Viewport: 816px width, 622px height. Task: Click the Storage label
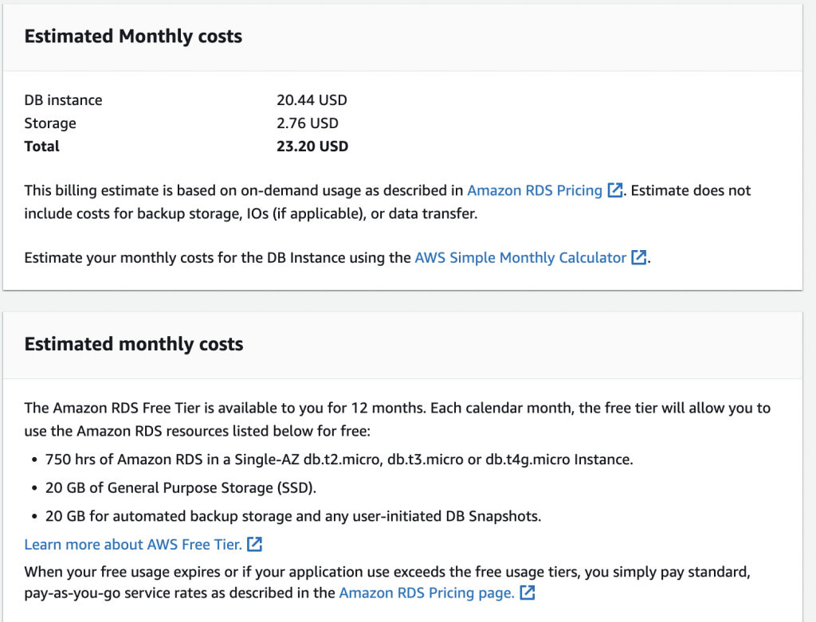pyautogui.click(x=50, y=123)
